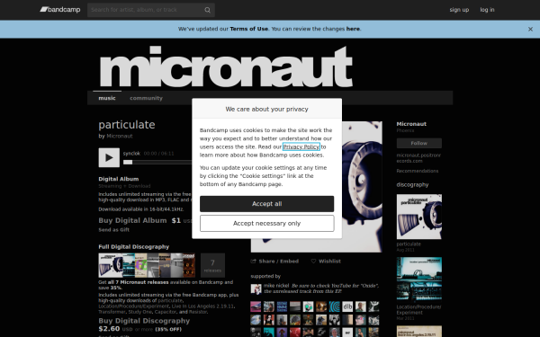The width and height of the screenshot is (540, 337).
Task: Dismiss the Terms of Use banner
Action: coord(530,30)
